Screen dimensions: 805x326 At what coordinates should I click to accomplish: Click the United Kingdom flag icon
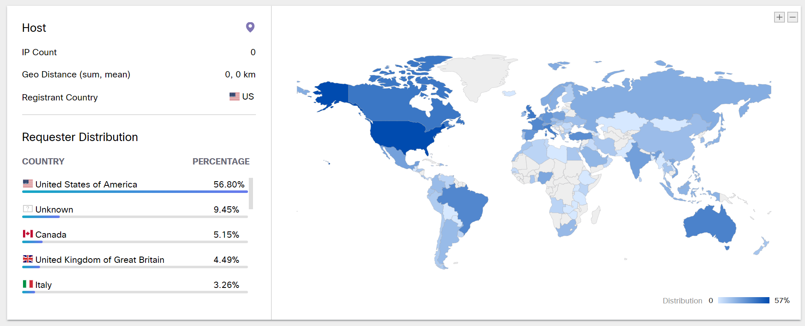pyautogui.click(x=28, y=259)
